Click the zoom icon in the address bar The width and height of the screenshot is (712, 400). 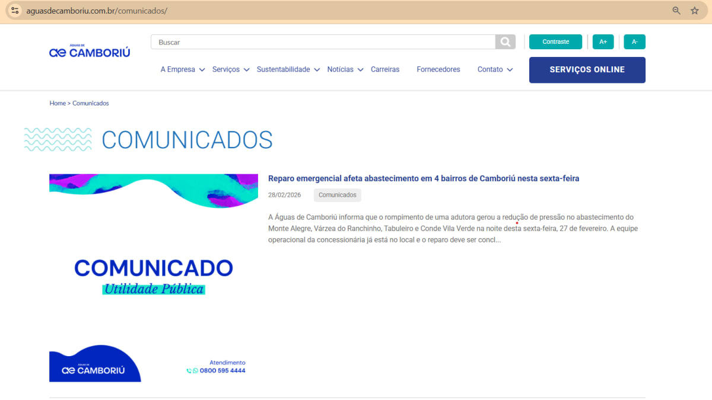(676, 10)
